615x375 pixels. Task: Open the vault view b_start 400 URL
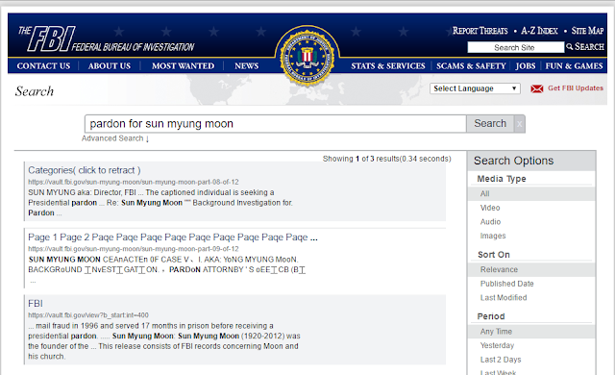88,315
